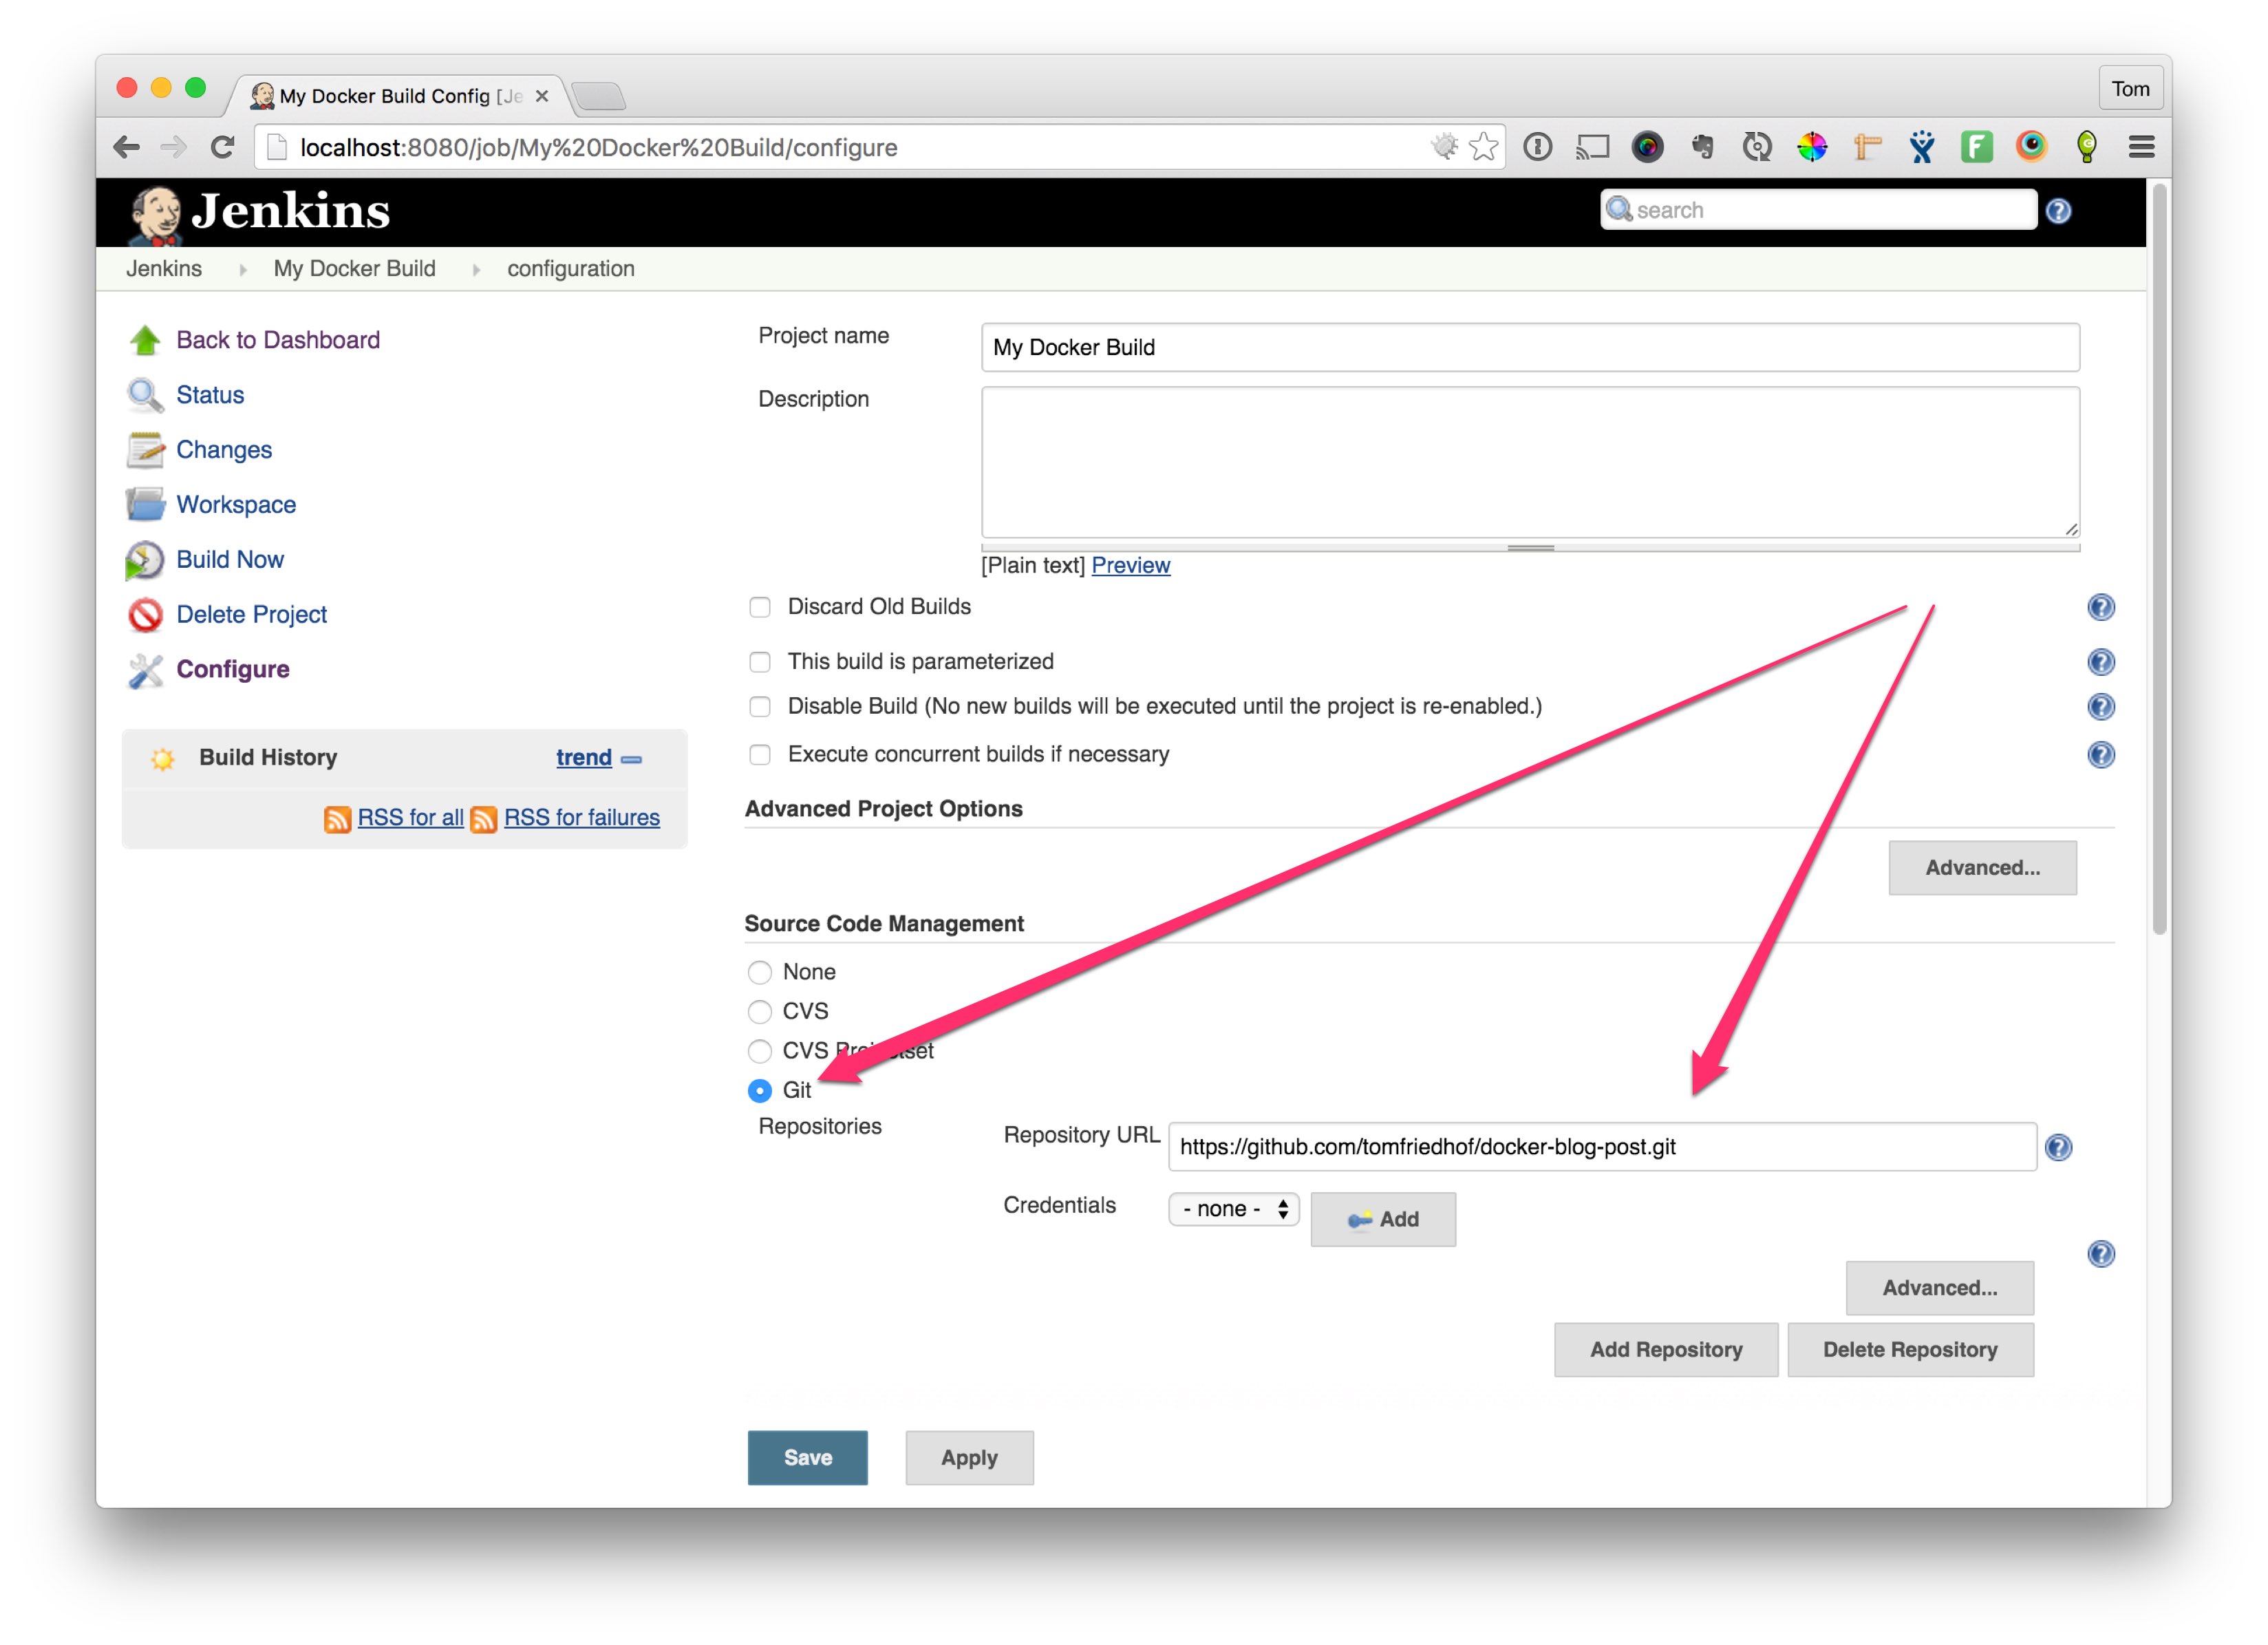Image resolution: width=2268 pixels, height=1645 pixels.
Task: Bookmark page with star icon
Action: (x=1483, y=148)
